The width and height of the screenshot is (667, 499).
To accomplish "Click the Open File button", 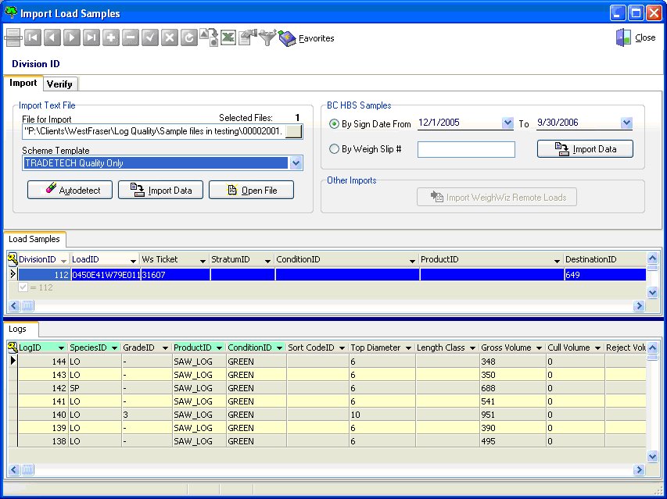I will point(251,190).
